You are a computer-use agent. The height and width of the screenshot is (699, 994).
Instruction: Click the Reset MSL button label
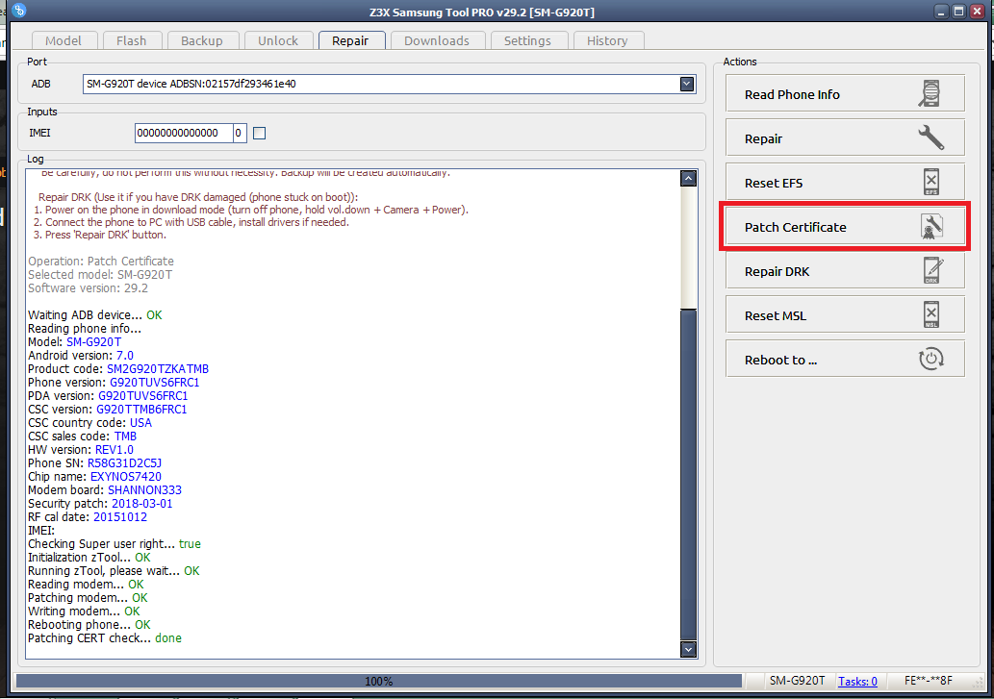[776, 316]
